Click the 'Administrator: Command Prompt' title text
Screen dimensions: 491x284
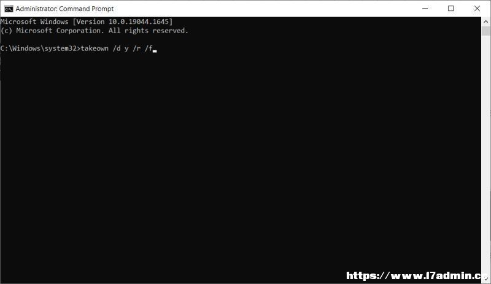click(64, 9)
